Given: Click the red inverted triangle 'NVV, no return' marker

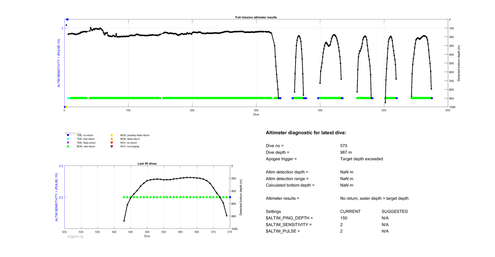Looking at the screenshot, I should point(112,143).
